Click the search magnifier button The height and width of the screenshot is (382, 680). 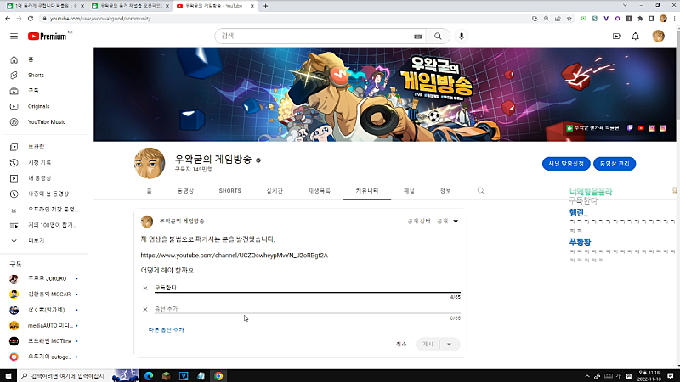tap(438, 36)
